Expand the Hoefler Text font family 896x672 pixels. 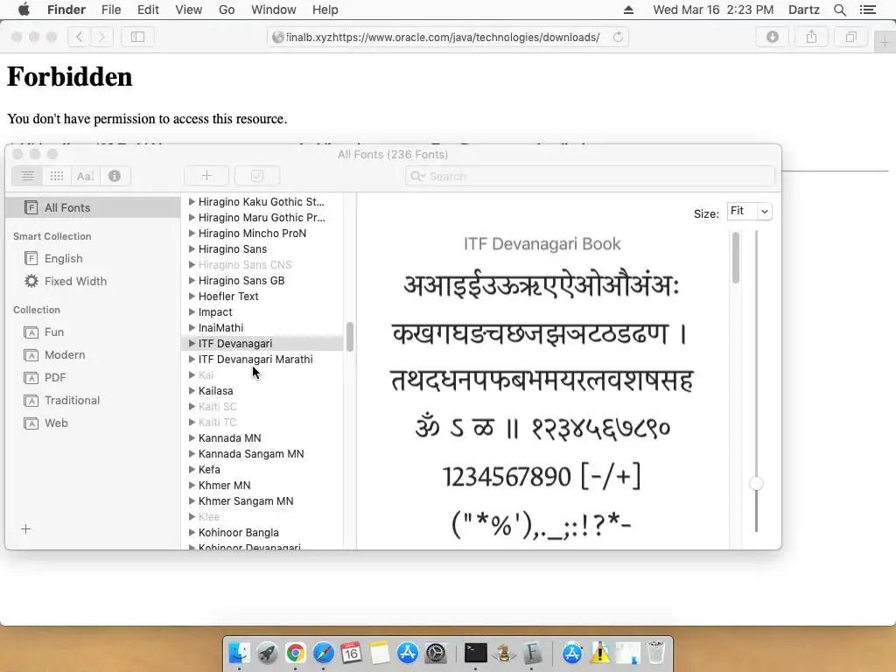pyautogui.click(x=192, y=296)
